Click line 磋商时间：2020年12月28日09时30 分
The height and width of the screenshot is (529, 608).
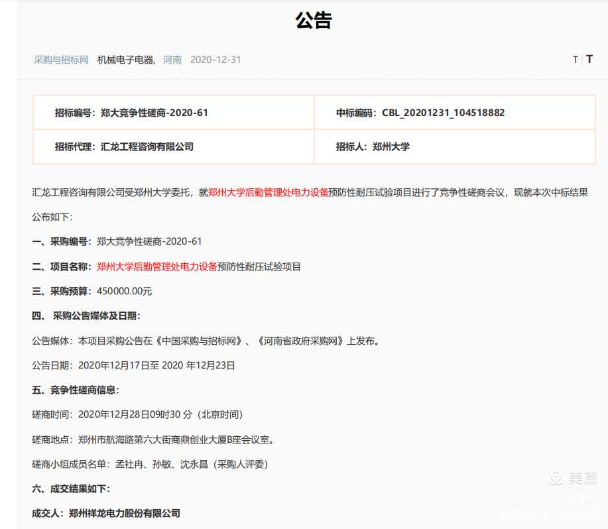(138, 415)
